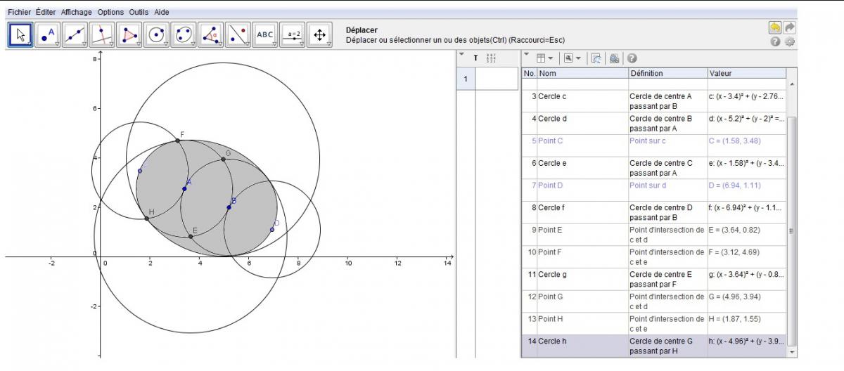
Task: Click point A in the graphics view
Action: [185, 188]
